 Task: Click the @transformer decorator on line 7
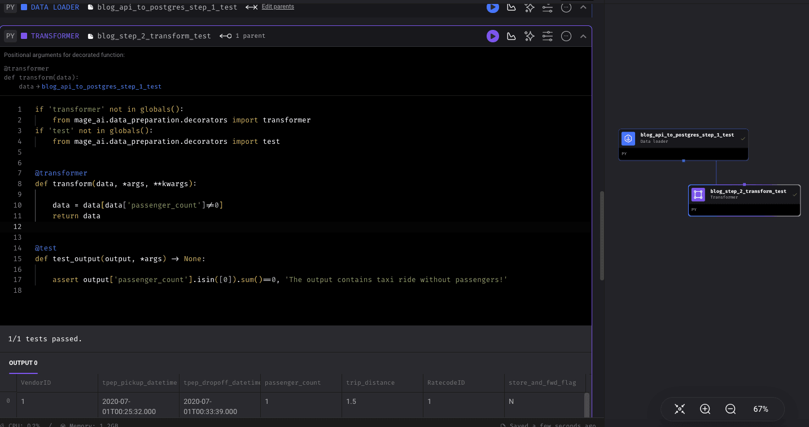61,173
